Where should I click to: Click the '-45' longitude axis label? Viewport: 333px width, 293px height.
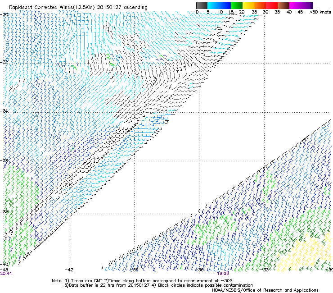pos(4,270)
